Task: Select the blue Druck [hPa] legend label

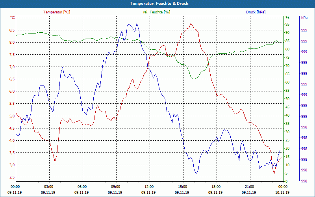Action: (256, 12)
